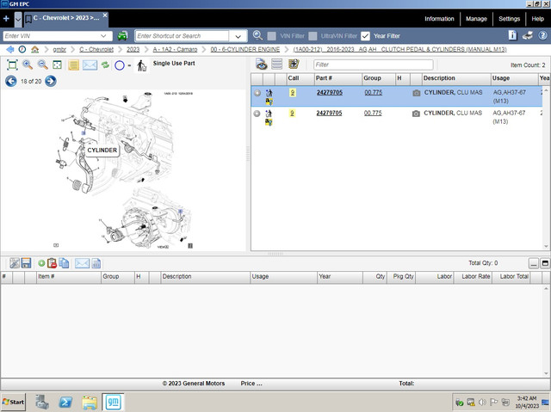Fit illustration to window
Viewport: 551px width, 412px height.
pyautogui.click(x=12, y=65)
